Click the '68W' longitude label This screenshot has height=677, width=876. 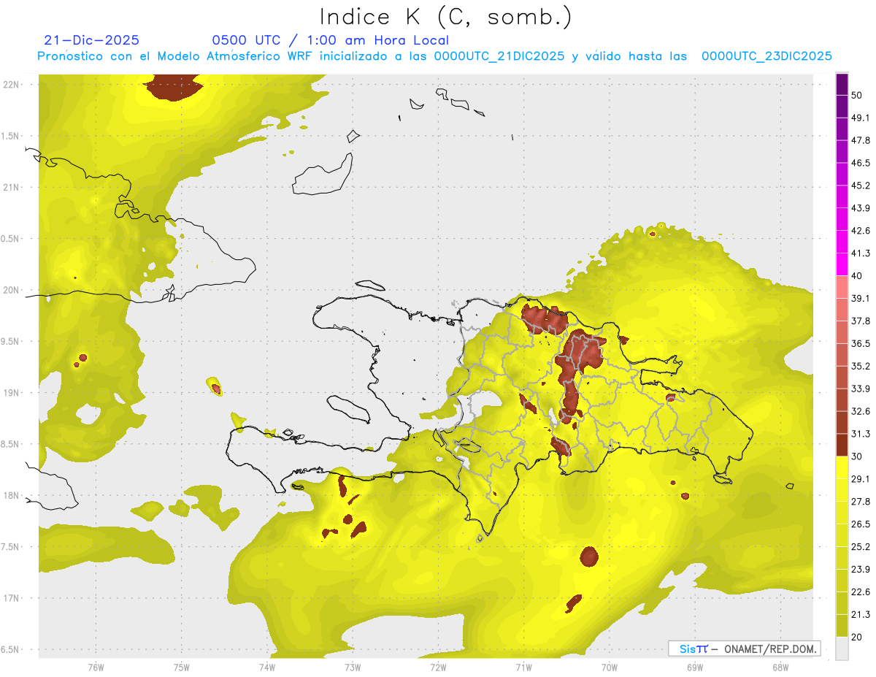pos(780,667)
